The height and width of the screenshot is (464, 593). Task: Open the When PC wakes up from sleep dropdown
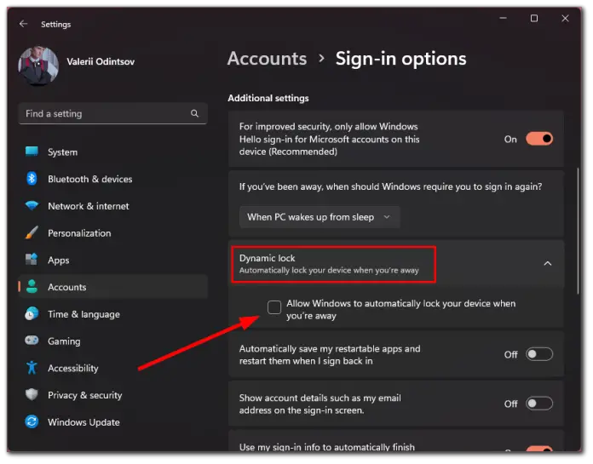click(320, 217)
